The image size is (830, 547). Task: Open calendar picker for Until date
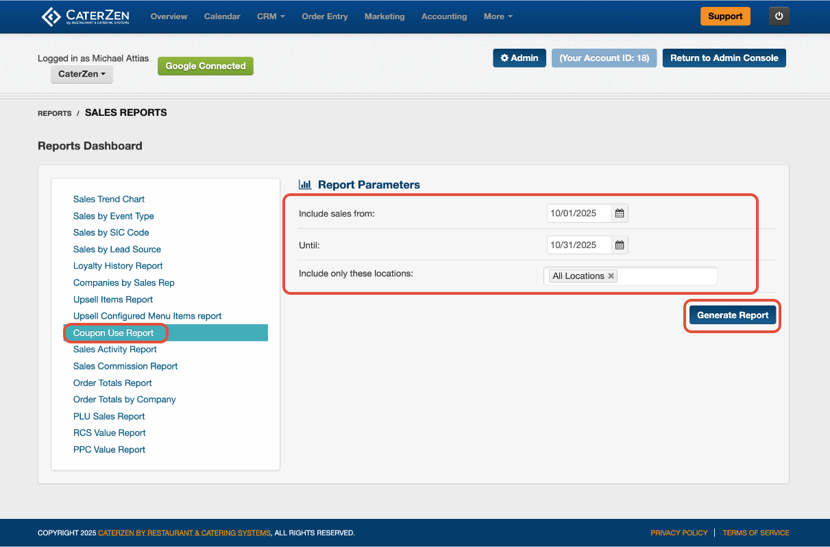[x=620, y=245]
